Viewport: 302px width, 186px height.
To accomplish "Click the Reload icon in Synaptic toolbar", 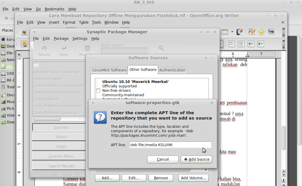I will tap(44, 48).
